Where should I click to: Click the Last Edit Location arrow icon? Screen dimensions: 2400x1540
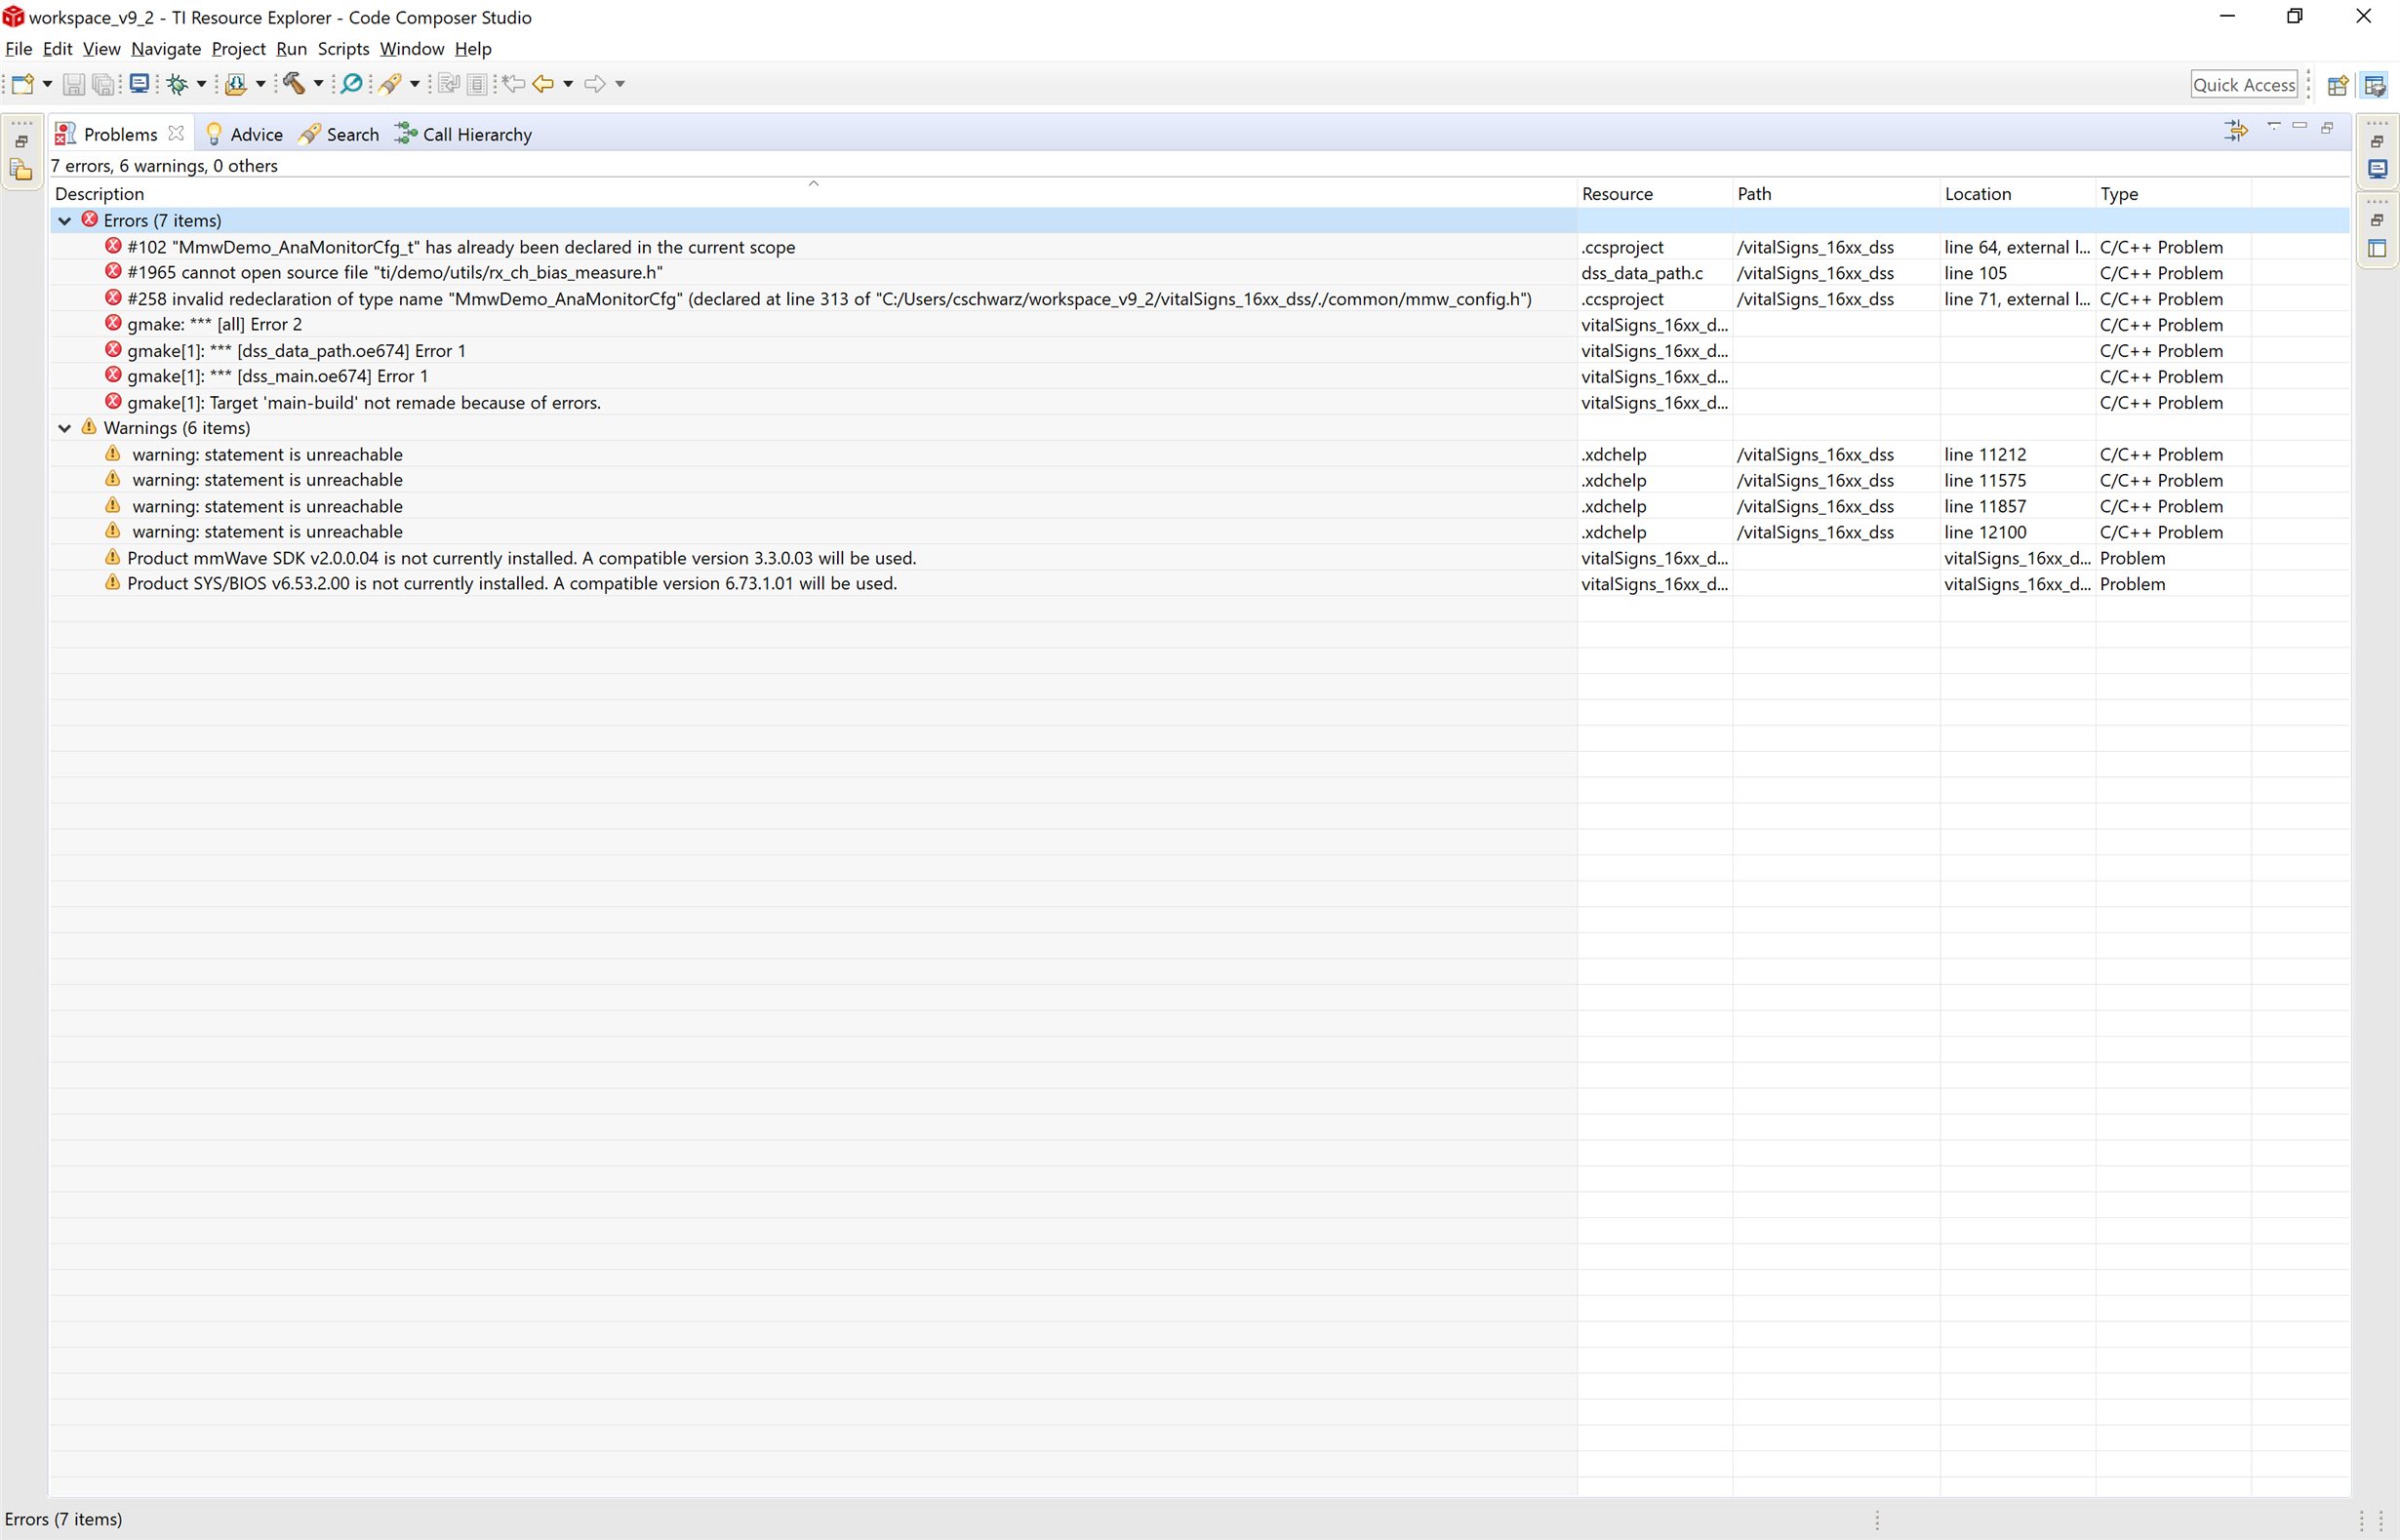[514, 84]
